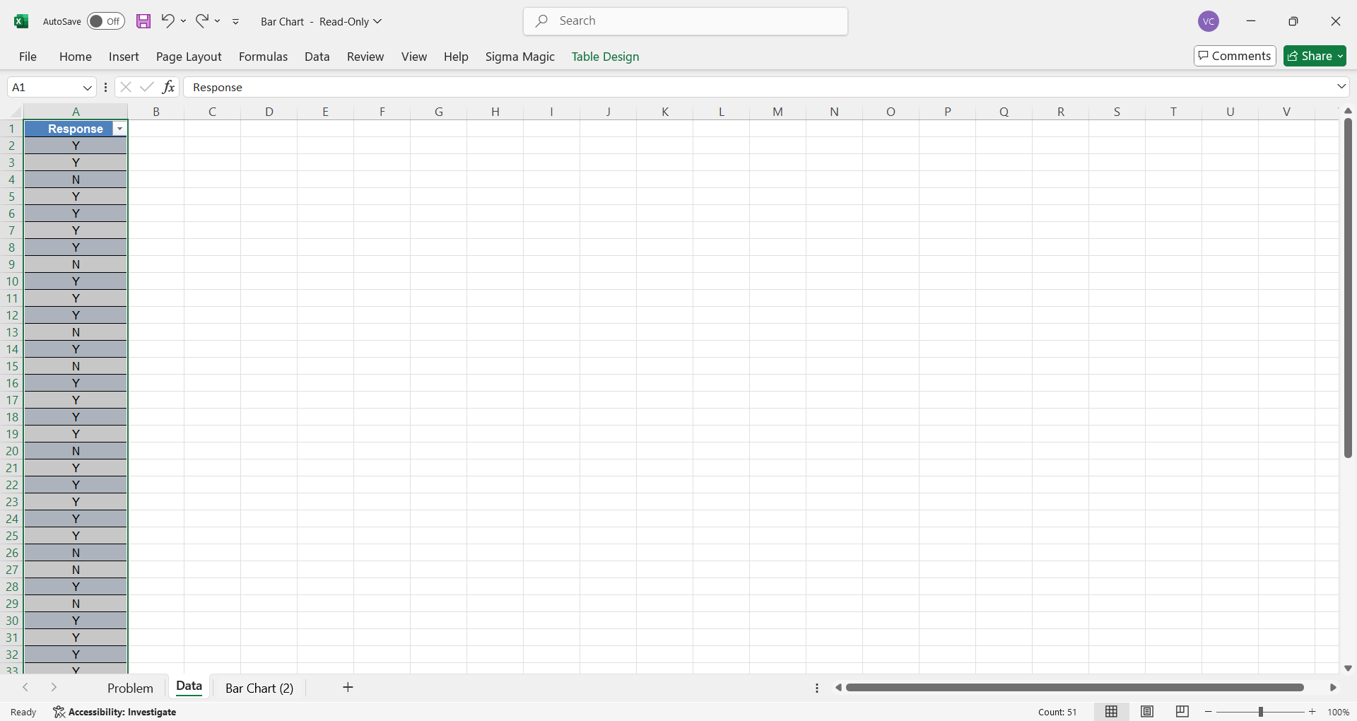Select row 15 header
Image resolution: width=1357 pixels, height=721 pixels.
point(12,366)
